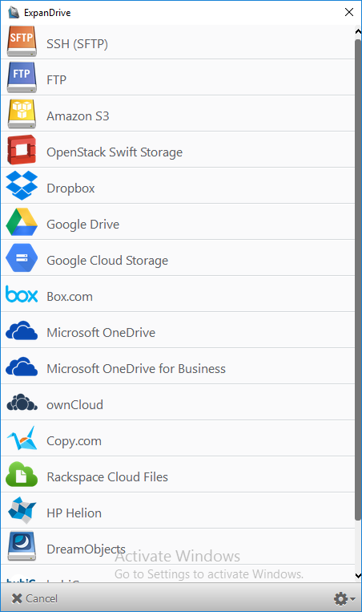The image size is (362, 612).
Task: Click the Google Drive triangle icon
Action: (x=22, y=221)
